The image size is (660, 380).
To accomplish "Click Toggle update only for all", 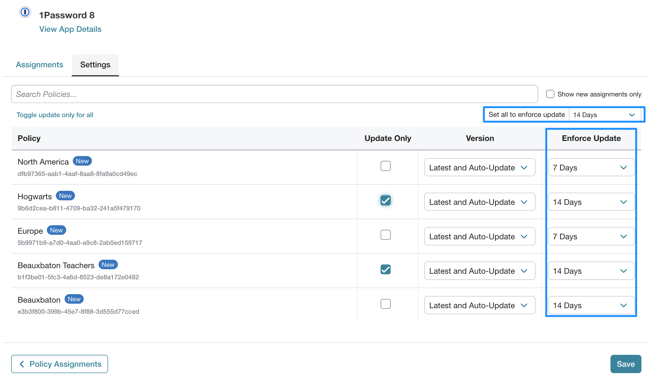I will [x=55, y=115].
